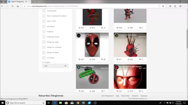Toggle reading view icon in address bar
Image resolution: width=188 pixels, height=105 pixels.
(x=159, y=6)
